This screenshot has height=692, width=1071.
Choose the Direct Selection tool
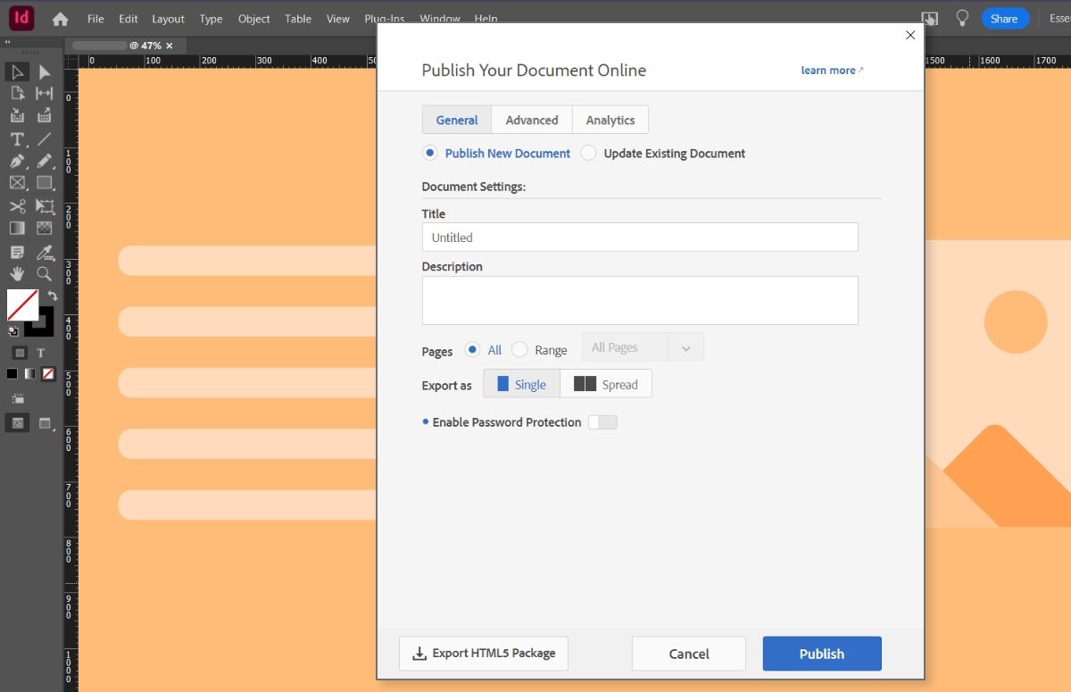pyautogui.click(x=45, y=72)
